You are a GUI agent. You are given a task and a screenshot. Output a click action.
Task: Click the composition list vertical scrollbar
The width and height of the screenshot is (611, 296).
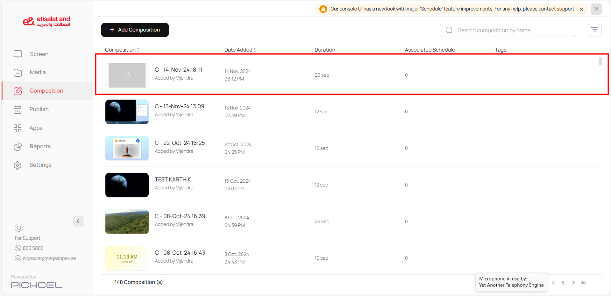(600, 61)
